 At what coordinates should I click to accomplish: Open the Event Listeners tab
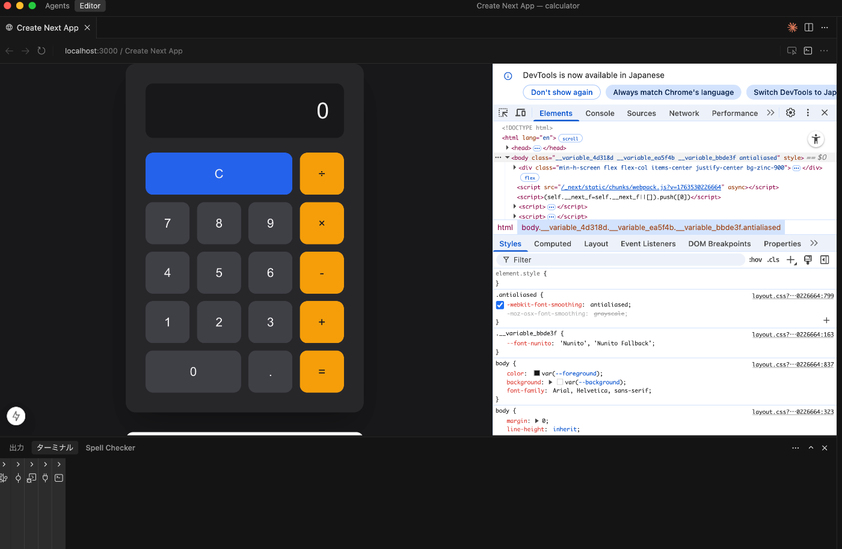(x=648, y=243)
